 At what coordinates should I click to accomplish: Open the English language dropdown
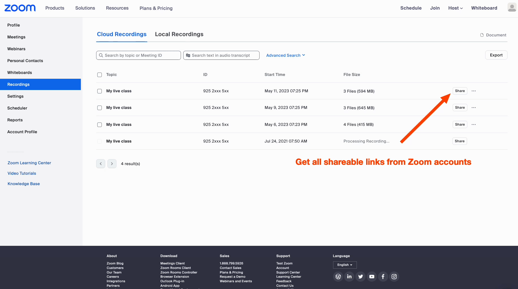[345, 265]
